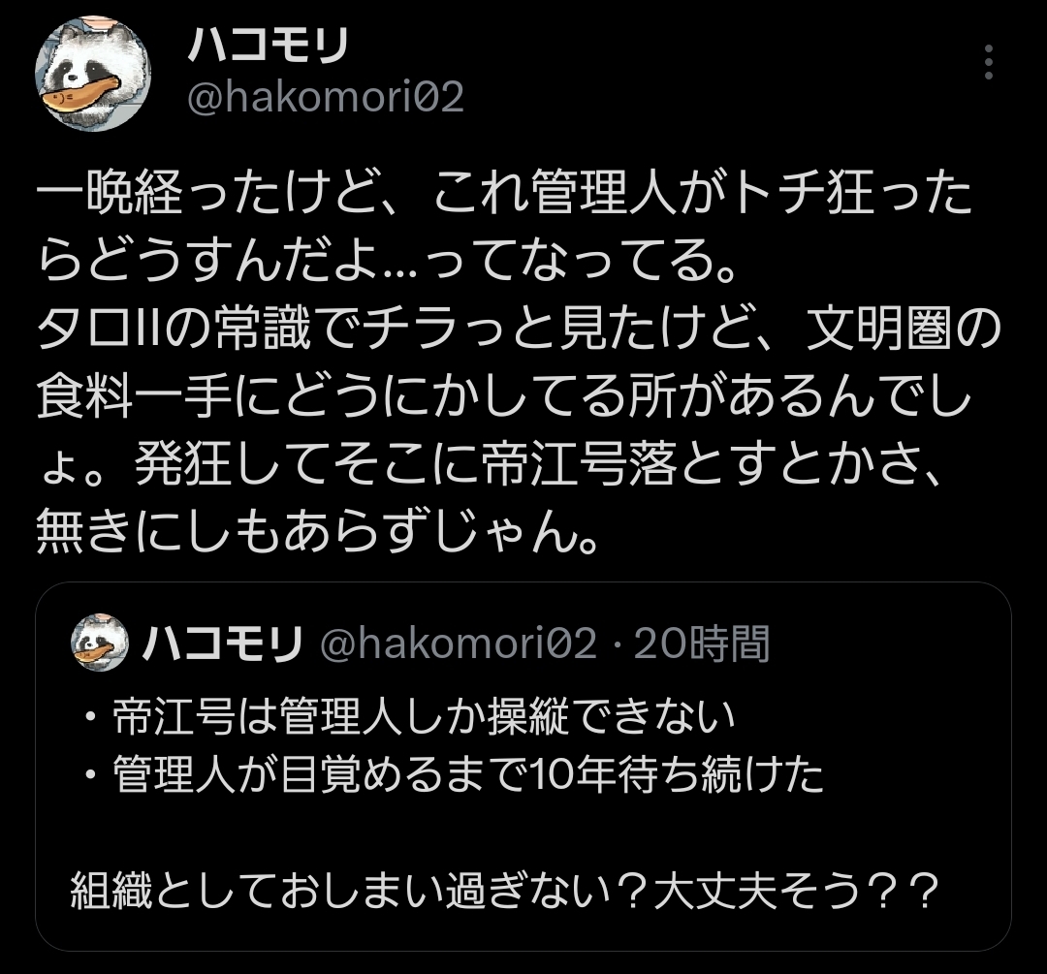The image size is (1047, 974).
Task: Tap the blank gap inside the quoted post card
Action: coord(523,832)
